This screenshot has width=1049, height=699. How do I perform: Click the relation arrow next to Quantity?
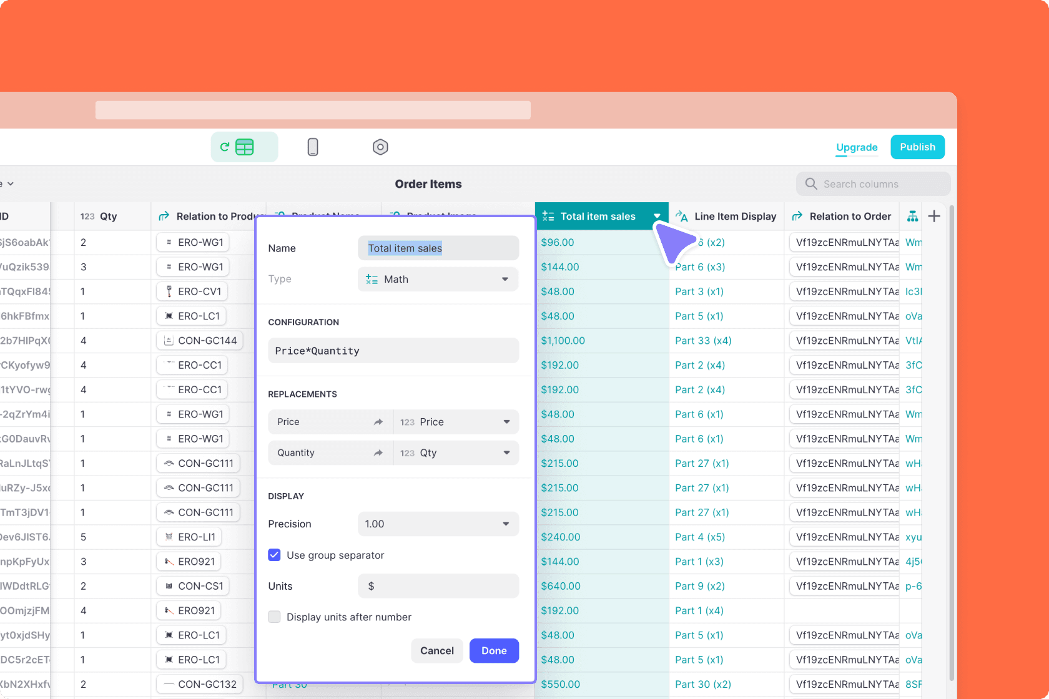click(378, 452)
